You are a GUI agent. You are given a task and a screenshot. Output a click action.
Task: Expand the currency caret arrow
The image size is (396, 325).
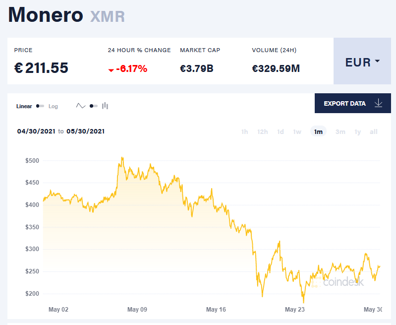click(x=377, y=61)
